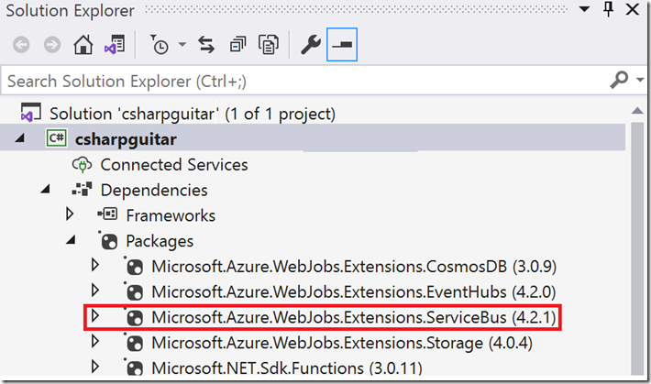Click the search magnifier icon
This screenshot has width=651, height=384.
click(620, 80)
